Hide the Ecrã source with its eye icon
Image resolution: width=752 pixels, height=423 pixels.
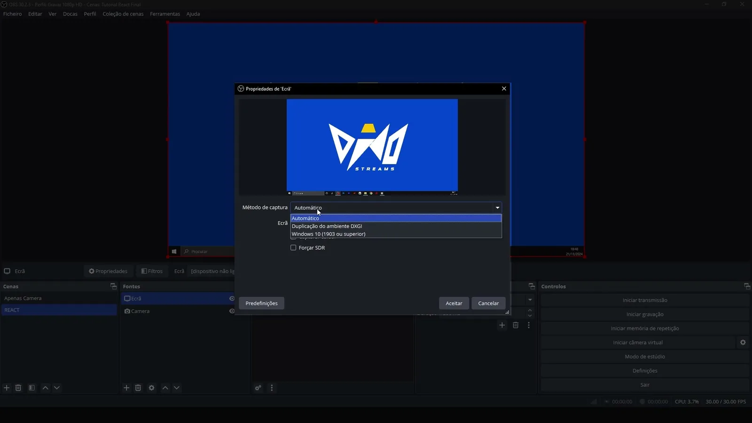click(232, 298)
